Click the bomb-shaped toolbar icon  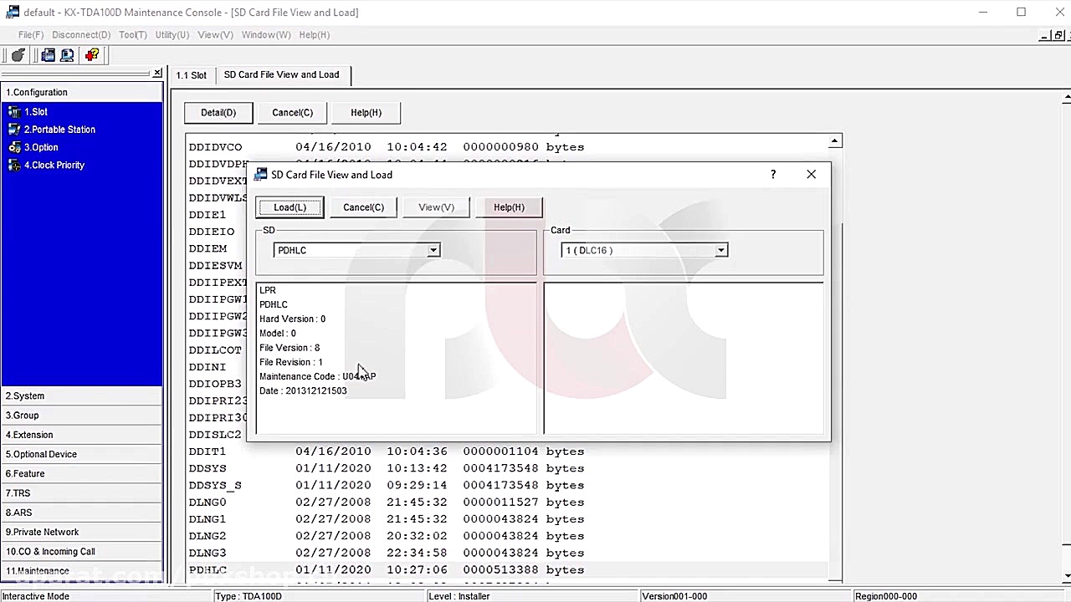tap(18, 55)
